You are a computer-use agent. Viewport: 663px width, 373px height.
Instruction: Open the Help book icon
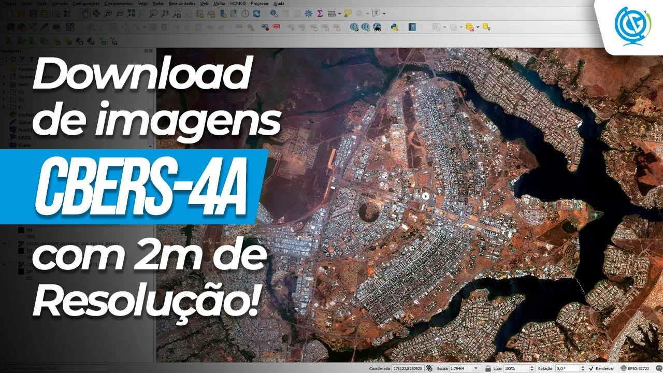click(412, 27)
